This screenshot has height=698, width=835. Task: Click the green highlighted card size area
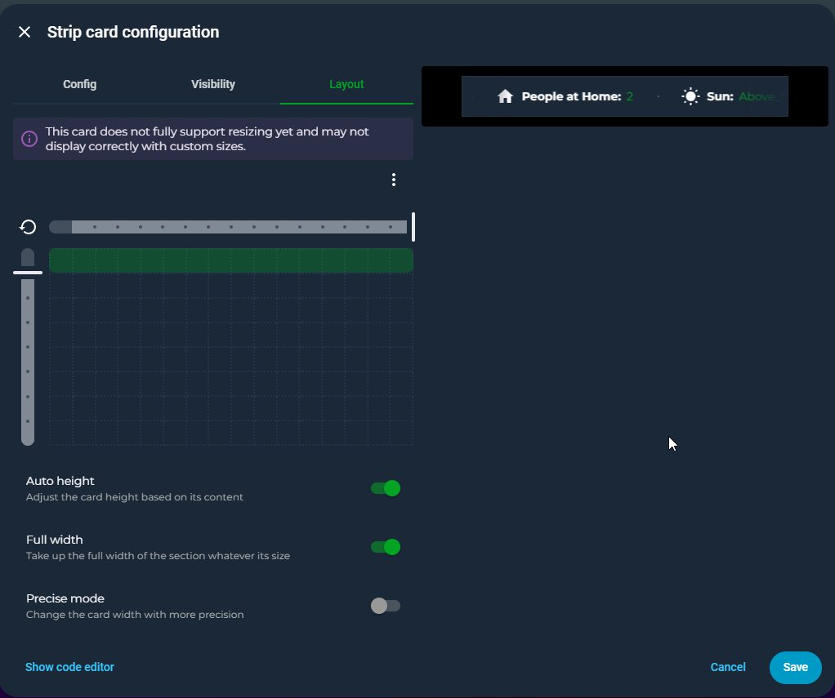point(230,260)
